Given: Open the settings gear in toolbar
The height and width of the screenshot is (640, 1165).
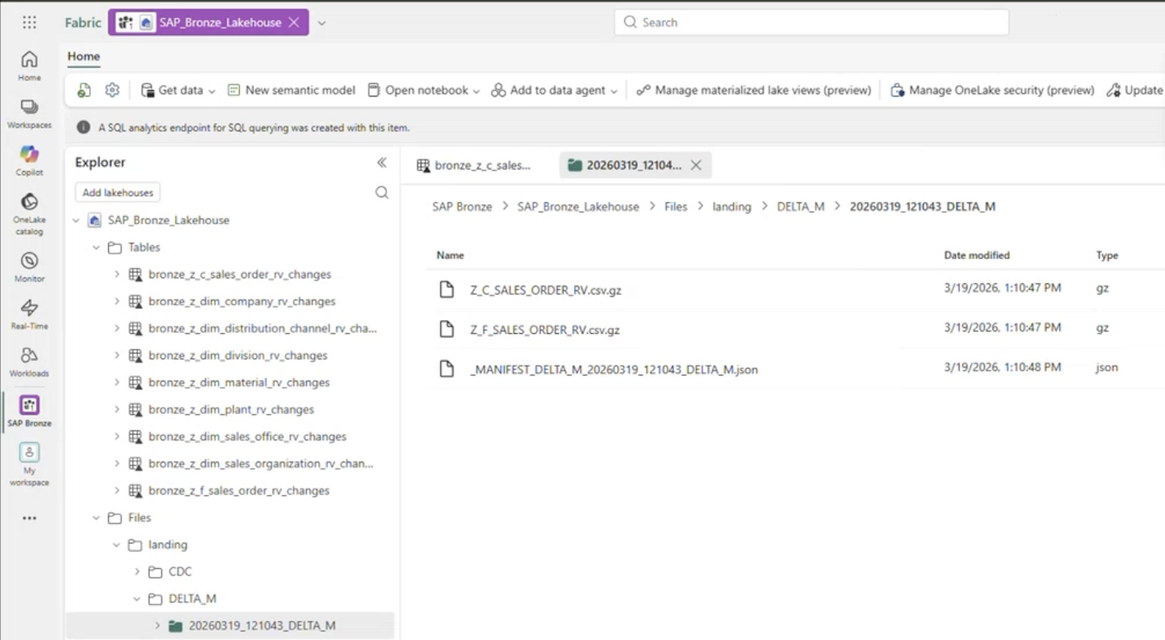Looking at the screenshot, I should [x=113, y=90].
